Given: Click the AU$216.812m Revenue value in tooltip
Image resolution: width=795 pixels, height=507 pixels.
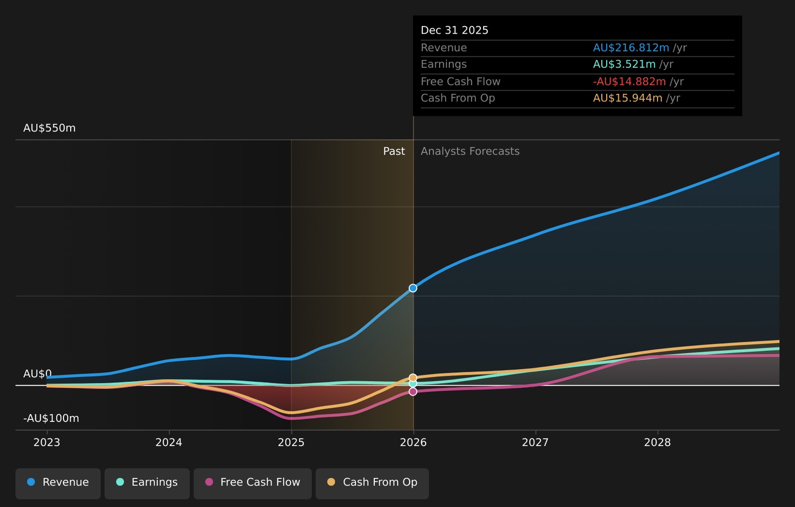Looking at the screenshot, I should (x=631, y=48).
